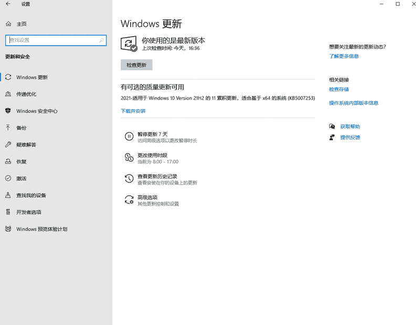The image size is (420, 325).
Task: Click the 开发者选项 tools icon
Action: click(x=8, y=212)
